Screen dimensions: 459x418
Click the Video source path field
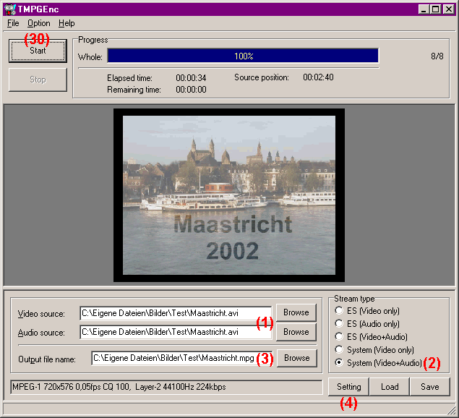176,313
